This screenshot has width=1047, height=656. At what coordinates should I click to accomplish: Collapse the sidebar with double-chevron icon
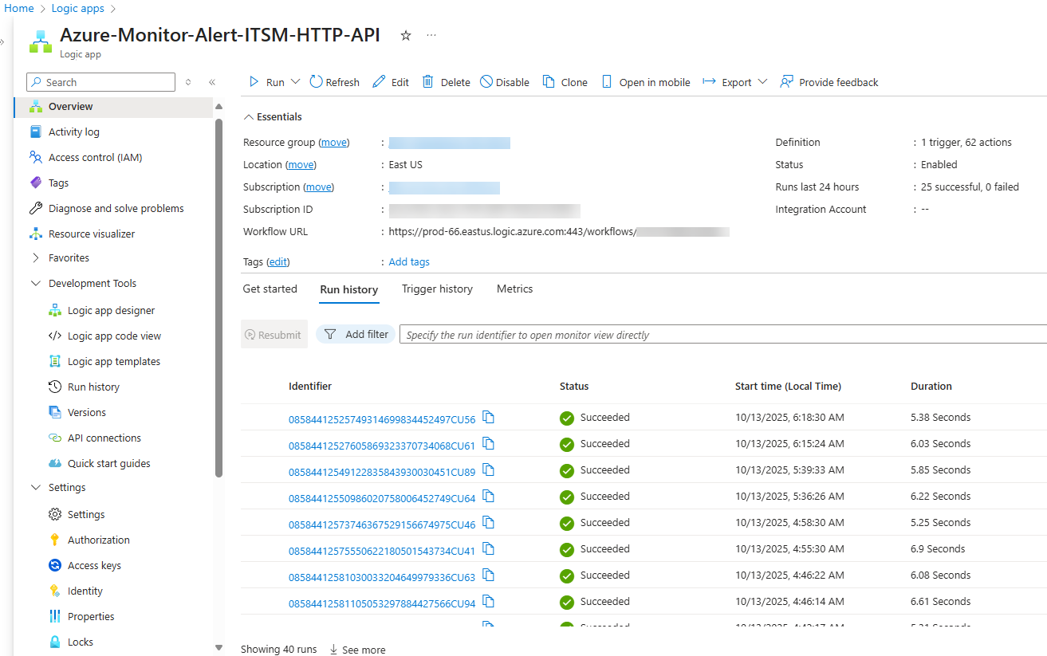[212, 82]
